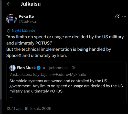The height and width of the screenshot is (114, 128).
Task: Expand the quoted post's trailing ellipsis
Action: [11, 97]
